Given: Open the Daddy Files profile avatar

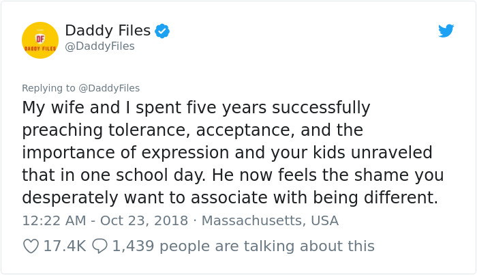Looking at the screenshot, I should pos(40,40).
